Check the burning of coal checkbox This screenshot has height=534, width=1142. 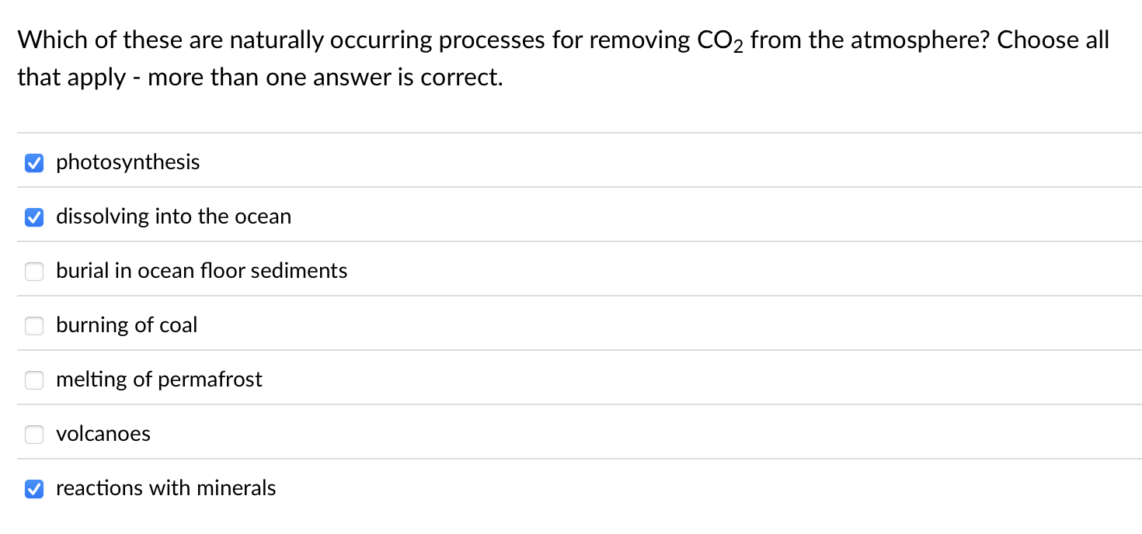click(x=34, y=326)
